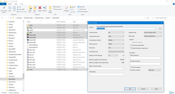Open New item dropdown in ribbon
This screenshot has height=94, width=175.
tap(57, 7)
